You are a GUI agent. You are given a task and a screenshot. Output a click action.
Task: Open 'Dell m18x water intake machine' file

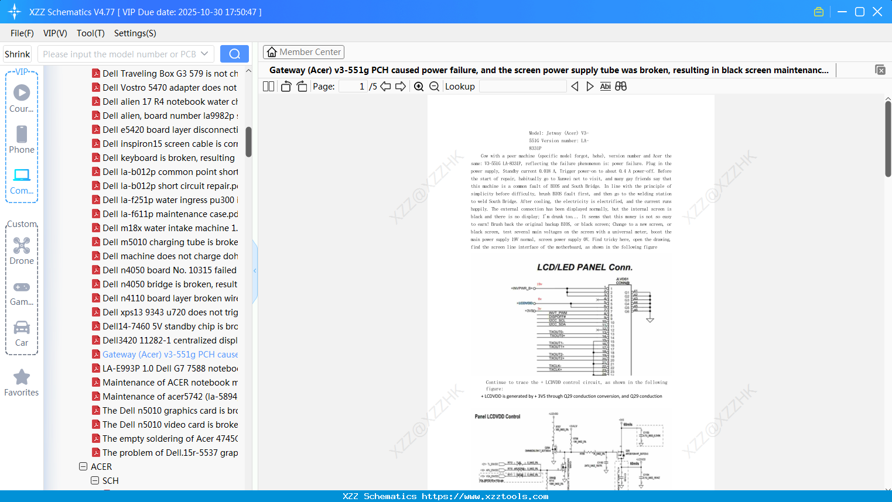170,228
